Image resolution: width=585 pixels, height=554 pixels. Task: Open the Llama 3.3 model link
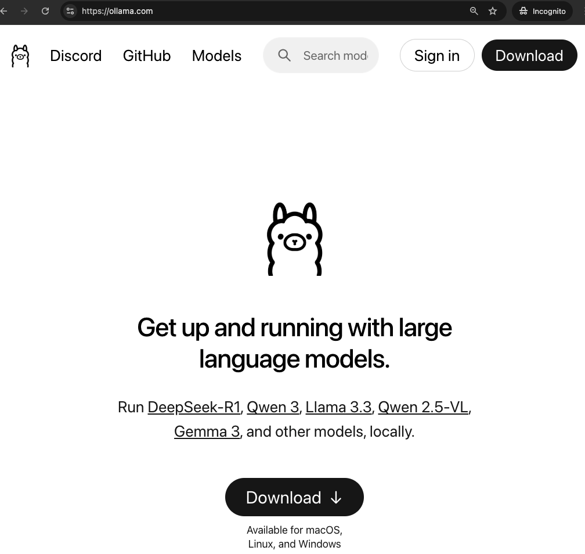click(338, 407)
